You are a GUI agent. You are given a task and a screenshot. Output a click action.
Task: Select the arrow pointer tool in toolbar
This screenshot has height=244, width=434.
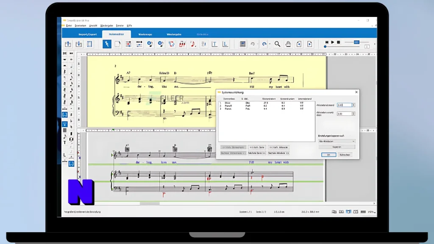pos(107,44)
